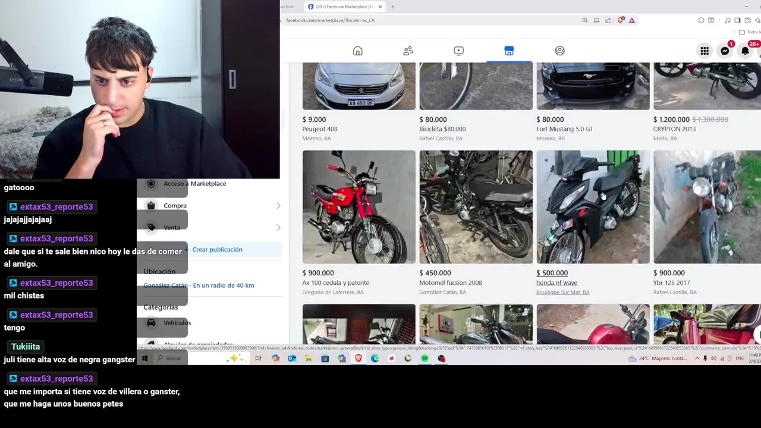Click the Motomel fucsion motorcycle photo
This screenshot has height=428, width=761.
click(x=476, y=207)
